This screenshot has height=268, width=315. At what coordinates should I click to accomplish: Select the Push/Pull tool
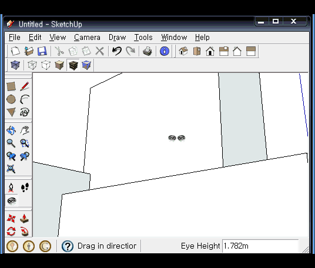point(25,219)
